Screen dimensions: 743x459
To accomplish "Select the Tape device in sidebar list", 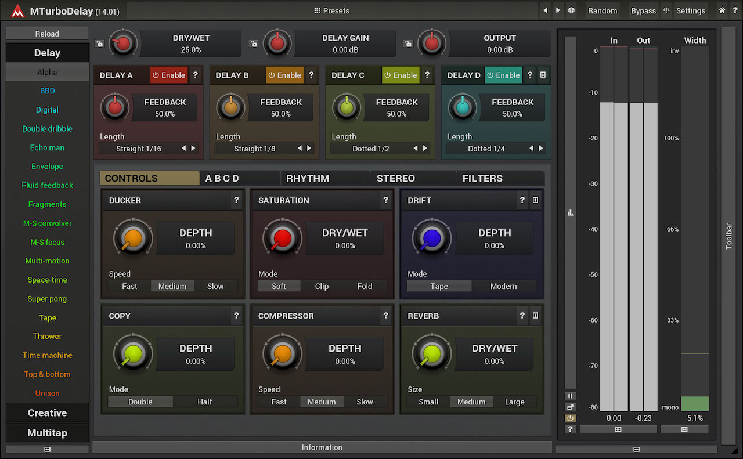I will (47, 317).
